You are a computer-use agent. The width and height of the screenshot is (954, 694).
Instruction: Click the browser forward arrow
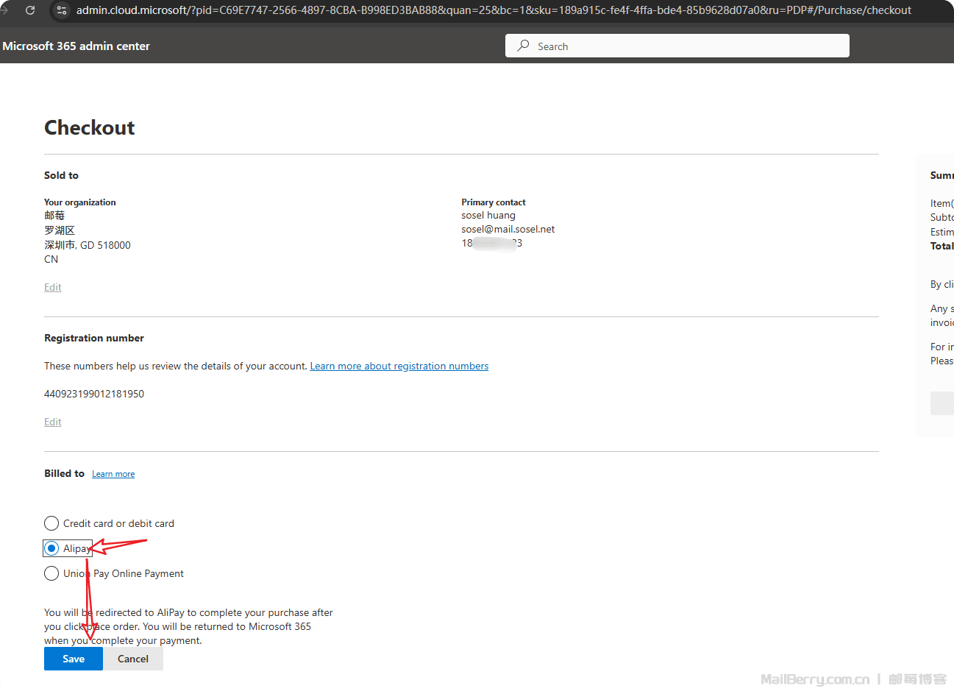tap(4, 10)
